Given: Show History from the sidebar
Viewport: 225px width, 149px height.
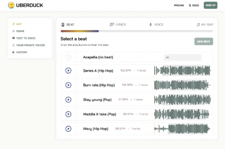Looking at the screenshot, I should [x=22, y=52].
